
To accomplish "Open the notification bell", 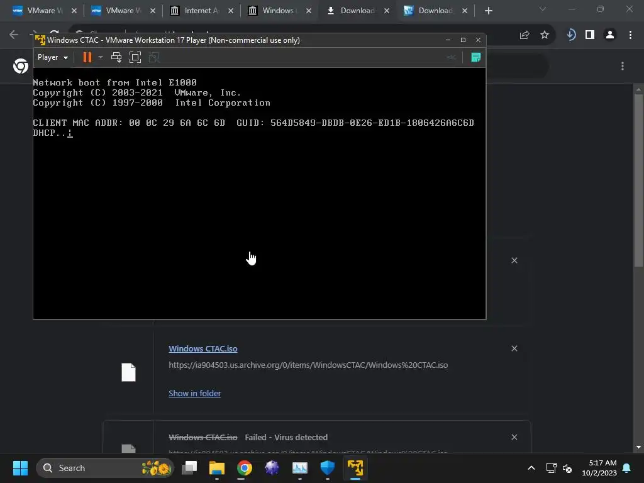I will pyautogui.click(x=627, y=468).
